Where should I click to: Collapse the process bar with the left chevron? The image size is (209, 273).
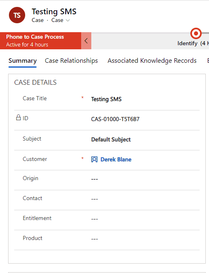point(86,41)
